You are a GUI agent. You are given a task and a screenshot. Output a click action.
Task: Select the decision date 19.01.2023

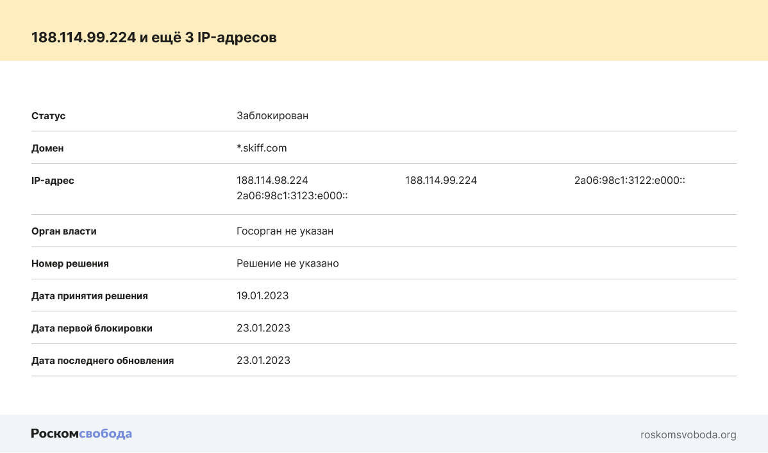tap(262, 295)
